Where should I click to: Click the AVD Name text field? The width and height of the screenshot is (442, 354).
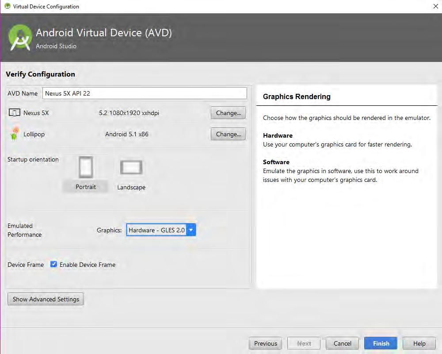tap(145, 93)
